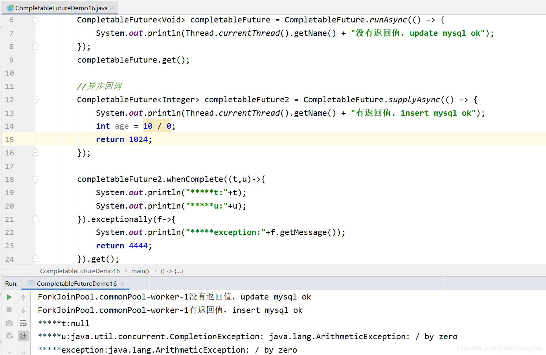Click the bug icon in Run toolbar
The height and width of the screenshot is (355, 546).
[x=9, y=336]
